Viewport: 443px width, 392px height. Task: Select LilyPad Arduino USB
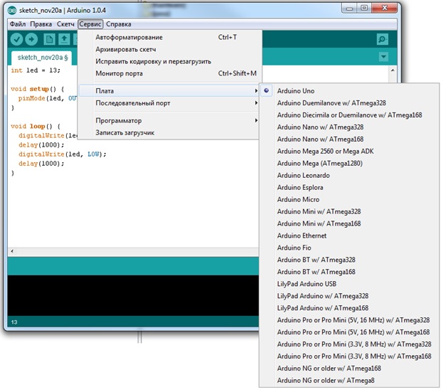pos(349,284)
